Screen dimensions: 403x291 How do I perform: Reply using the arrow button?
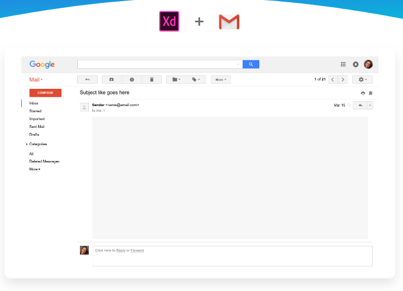pos(361,106)
